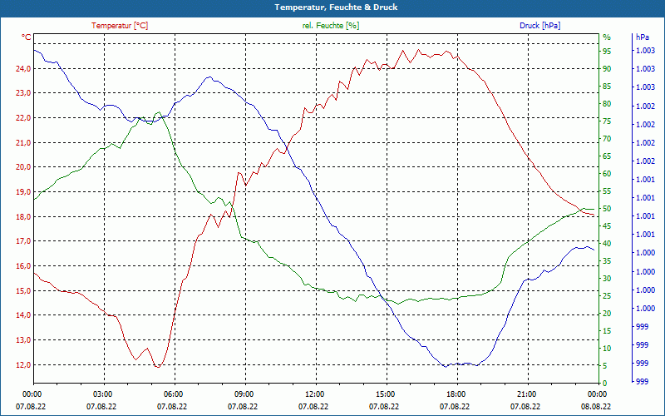Click the green '70' humidity axis value
This screenshot has width=665, height=416.
pyautogui.click(x=607, y=139)
